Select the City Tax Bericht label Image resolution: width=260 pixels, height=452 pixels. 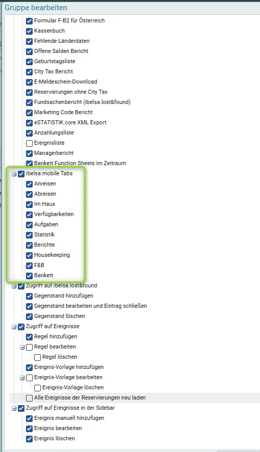point(54,71)
